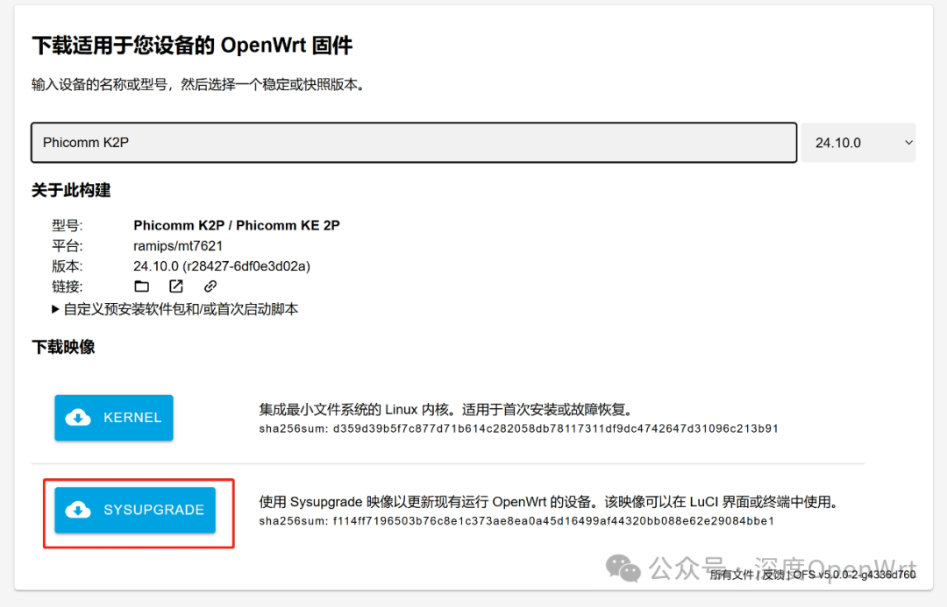Viewport: 947px width, 607px height.
Task: Focus the Phicomm K2P device name field
Action: (413, 143)
